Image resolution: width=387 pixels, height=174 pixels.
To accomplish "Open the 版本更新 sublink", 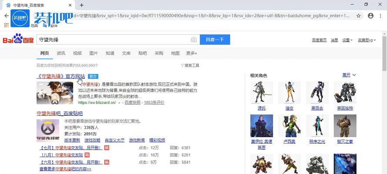I will point(72,140).
